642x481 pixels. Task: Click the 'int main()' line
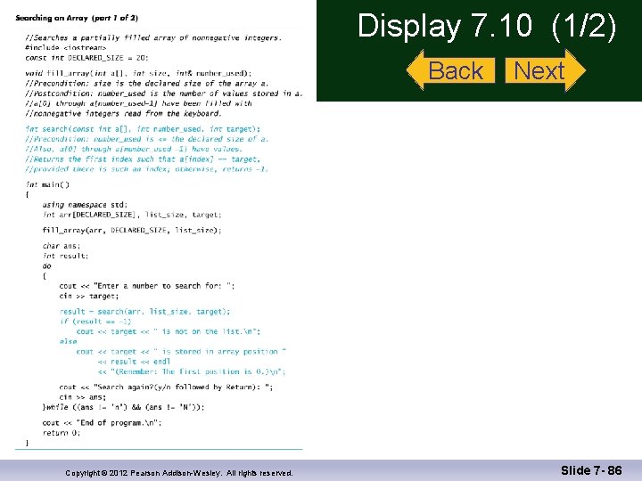(x=47, y=184)
